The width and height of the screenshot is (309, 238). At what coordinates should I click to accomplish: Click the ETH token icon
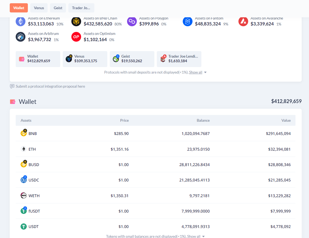24,149
